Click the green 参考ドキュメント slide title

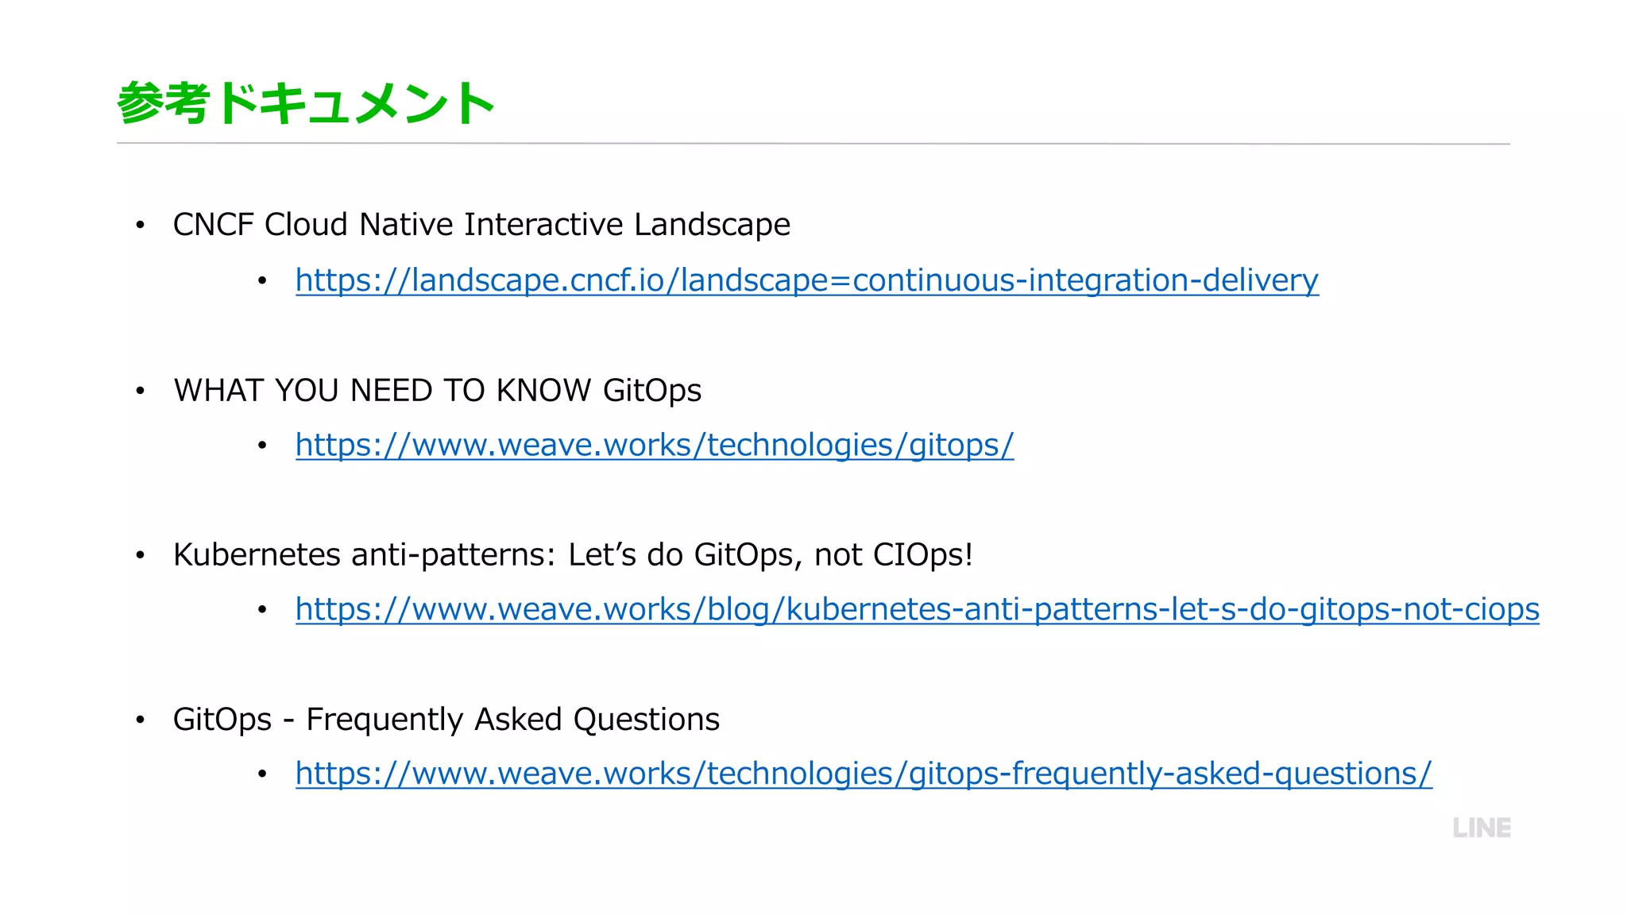coord(306,103)
